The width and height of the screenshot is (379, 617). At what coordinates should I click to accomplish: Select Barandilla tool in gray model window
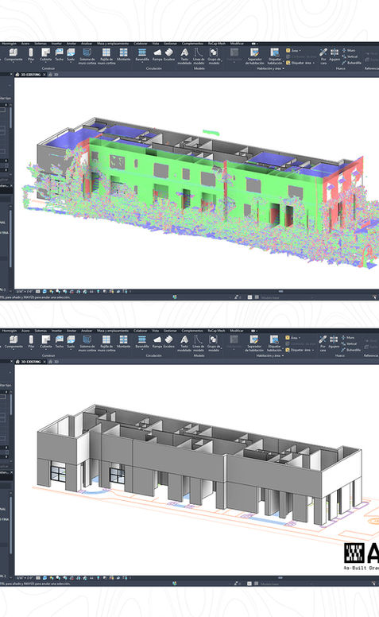142,342
